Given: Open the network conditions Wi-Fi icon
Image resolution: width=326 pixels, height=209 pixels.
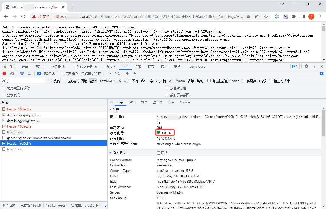Looking at the screenshot, I should click(x=117, y=74).
